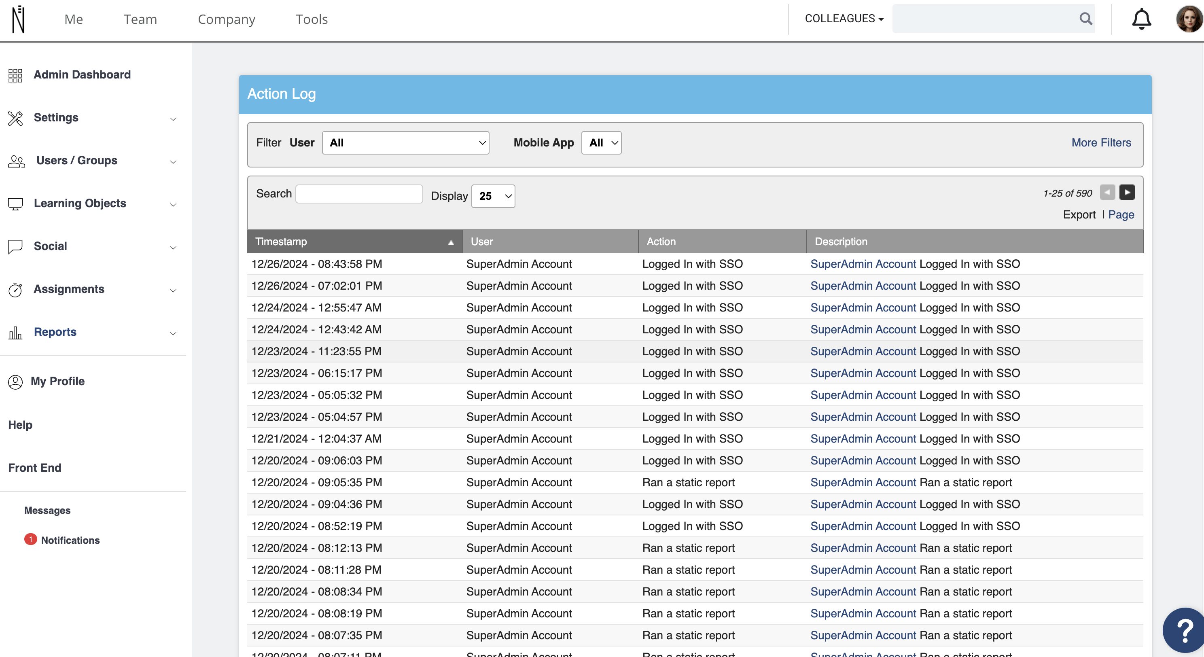The image size is (1204, 657).
Task: Expand the Reports section chevron
Action: (173, 333)
